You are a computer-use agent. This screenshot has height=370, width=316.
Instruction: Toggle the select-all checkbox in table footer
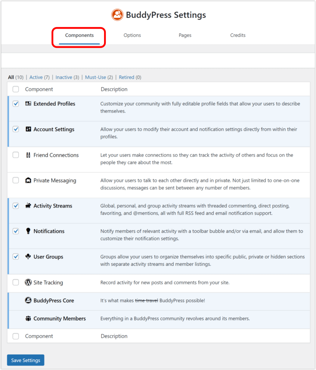point(16,336)
